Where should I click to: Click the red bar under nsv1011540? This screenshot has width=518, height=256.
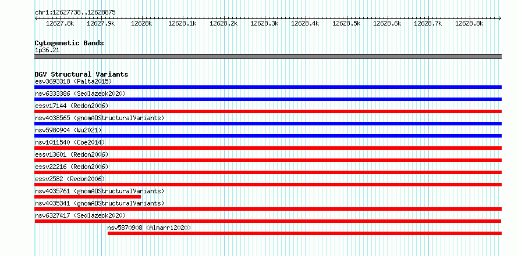tap(268, 148)
